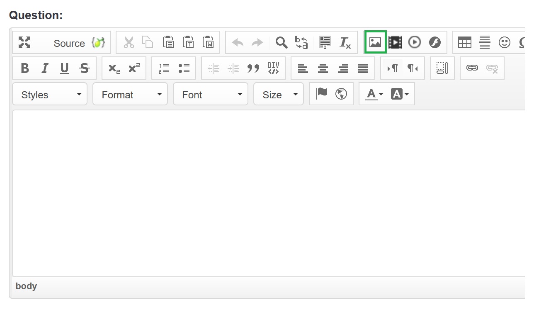Click inside the question editing area
The width and height of the screenshot is (534, 312).
click(x=265, y=193)
